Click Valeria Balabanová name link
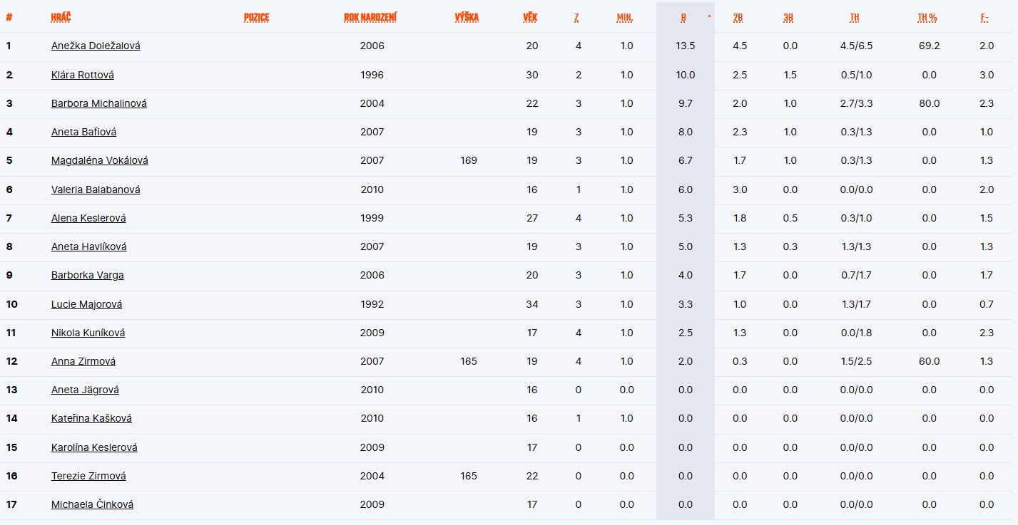 pyautogui.click(x=96, y=189)
